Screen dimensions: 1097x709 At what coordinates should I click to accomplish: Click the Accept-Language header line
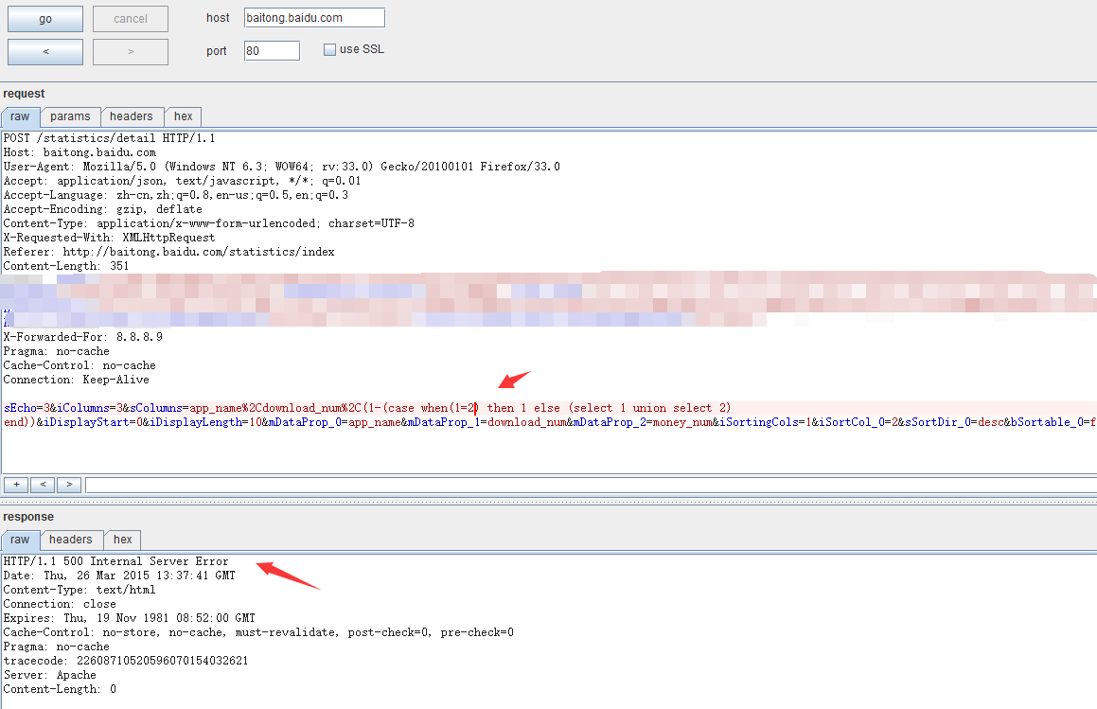click(x=176, y=195)
